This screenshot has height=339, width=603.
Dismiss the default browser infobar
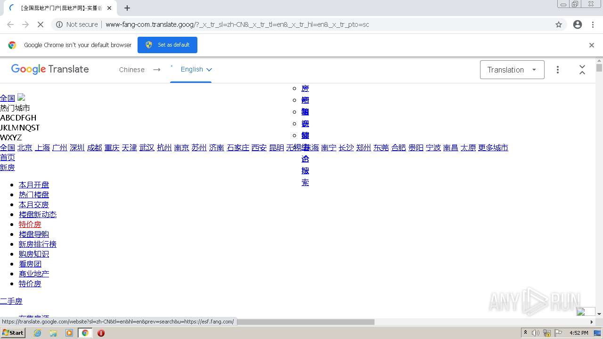592,45
